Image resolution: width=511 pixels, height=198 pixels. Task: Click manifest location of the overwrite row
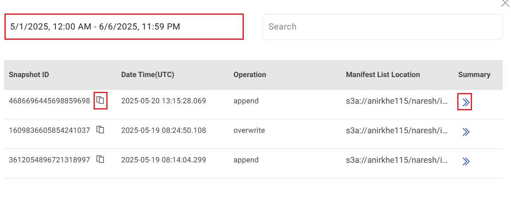396,130
